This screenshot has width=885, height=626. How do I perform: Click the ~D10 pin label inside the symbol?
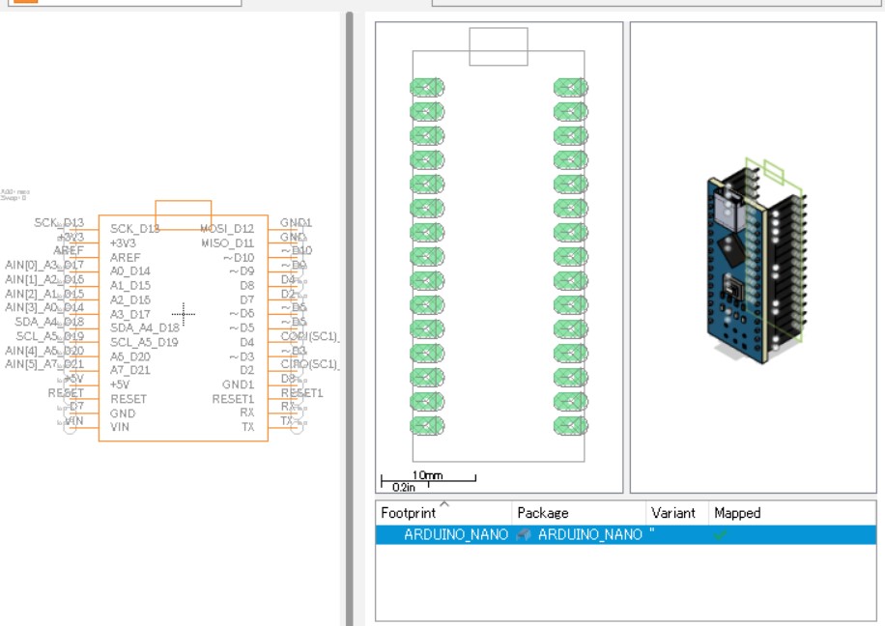(239, 257)
